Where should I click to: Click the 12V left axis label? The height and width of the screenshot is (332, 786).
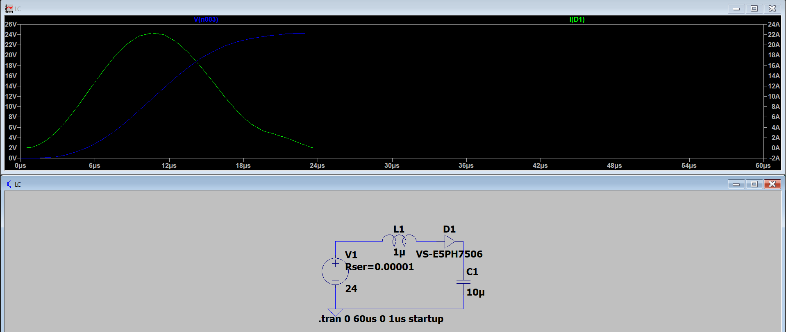(x=11, y=96)
